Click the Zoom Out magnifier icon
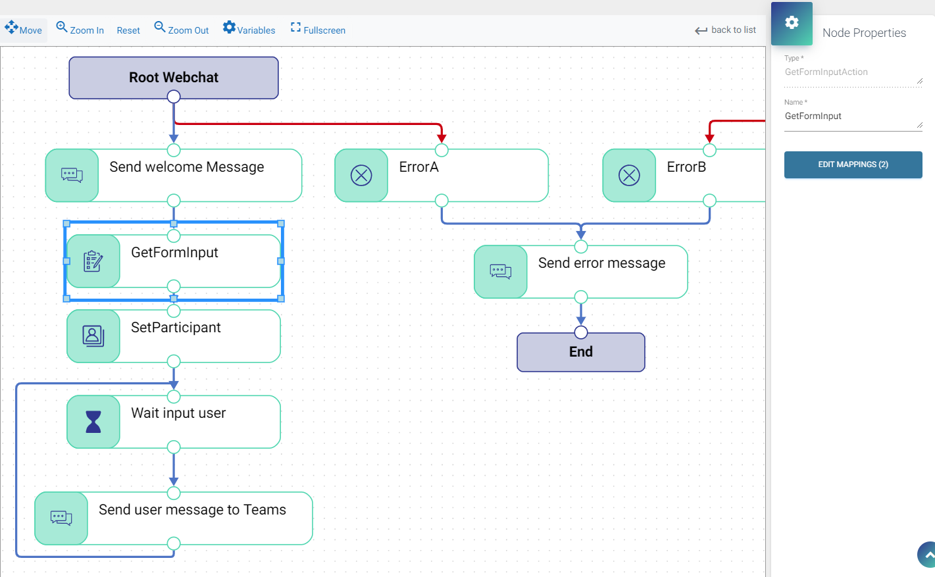The image size is (935, 577). [159, 28]
